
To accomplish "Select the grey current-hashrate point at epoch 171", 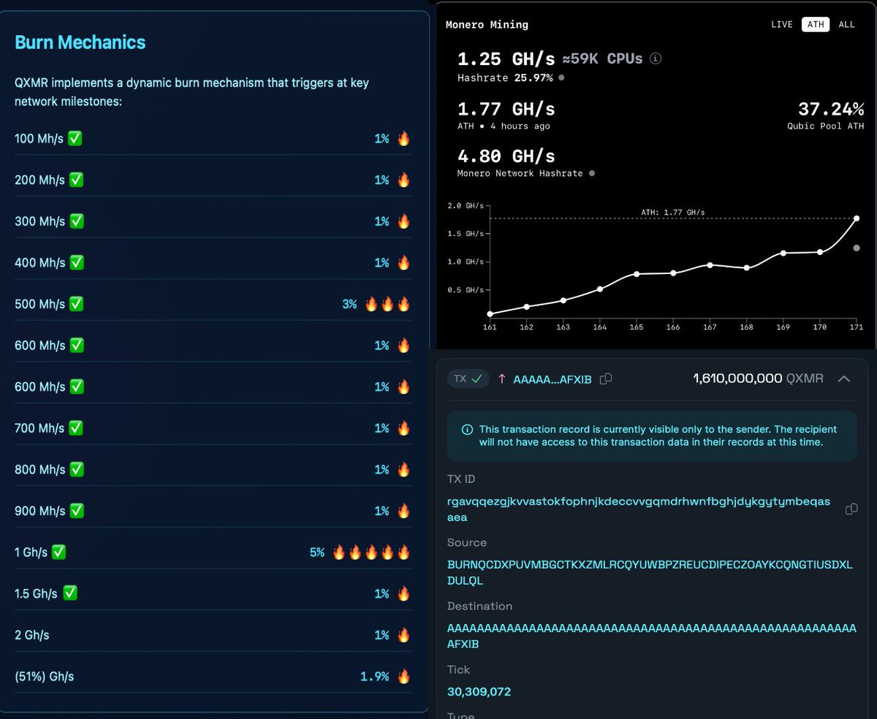I will click(x=857, y=248).
